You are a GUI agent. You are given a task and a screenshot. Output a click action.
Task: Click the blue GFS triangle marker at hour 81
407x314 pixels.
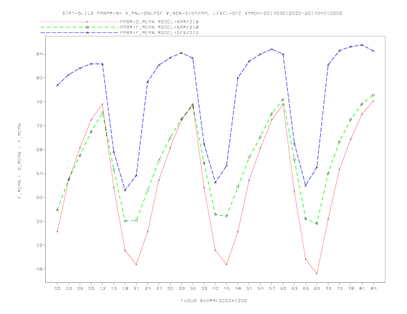362,45
